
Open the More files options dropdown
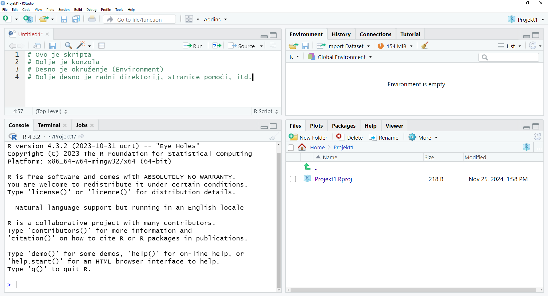point(423,138)
